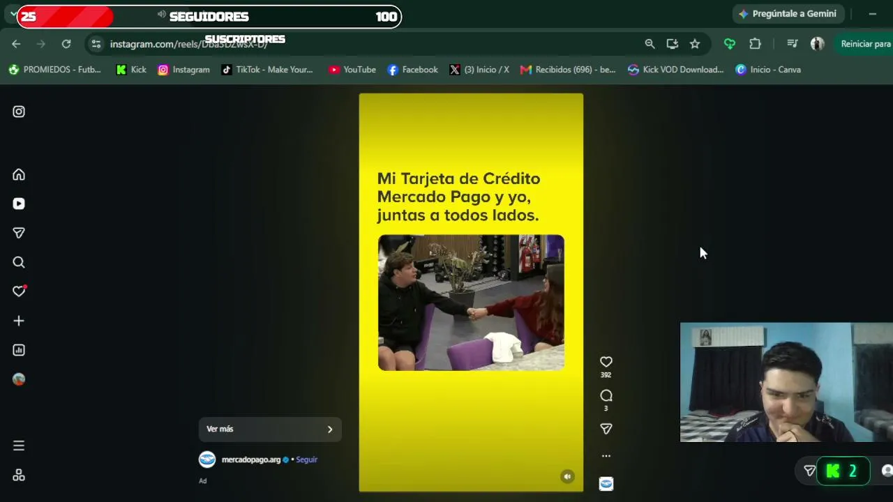
Task: Open comments on the reel
Action: pos(606,395)
